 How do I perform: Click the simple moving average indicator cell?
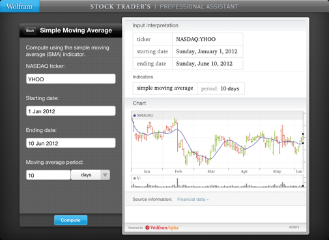[x=165, y=88]
